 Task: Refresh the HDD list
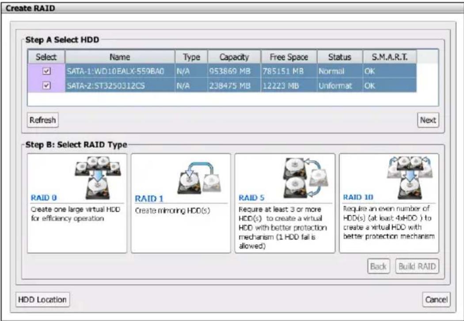[x=42, y=120]
